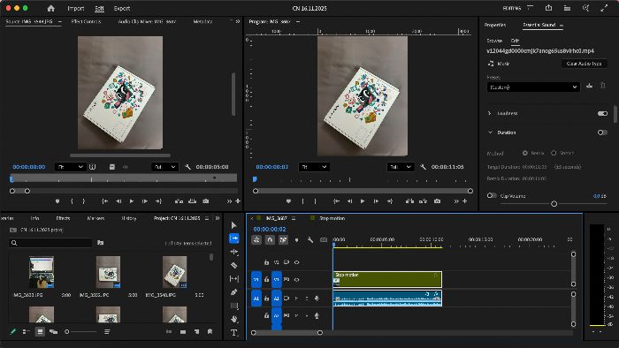
Task: Select the Ripple Edit tool
Action: 233,252
